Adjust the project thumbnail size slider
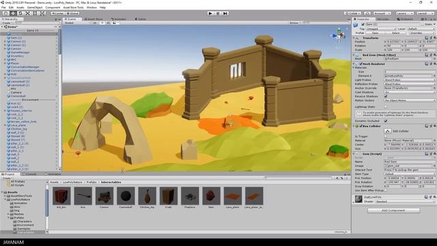The image size is (437, 246). (341, 232)
